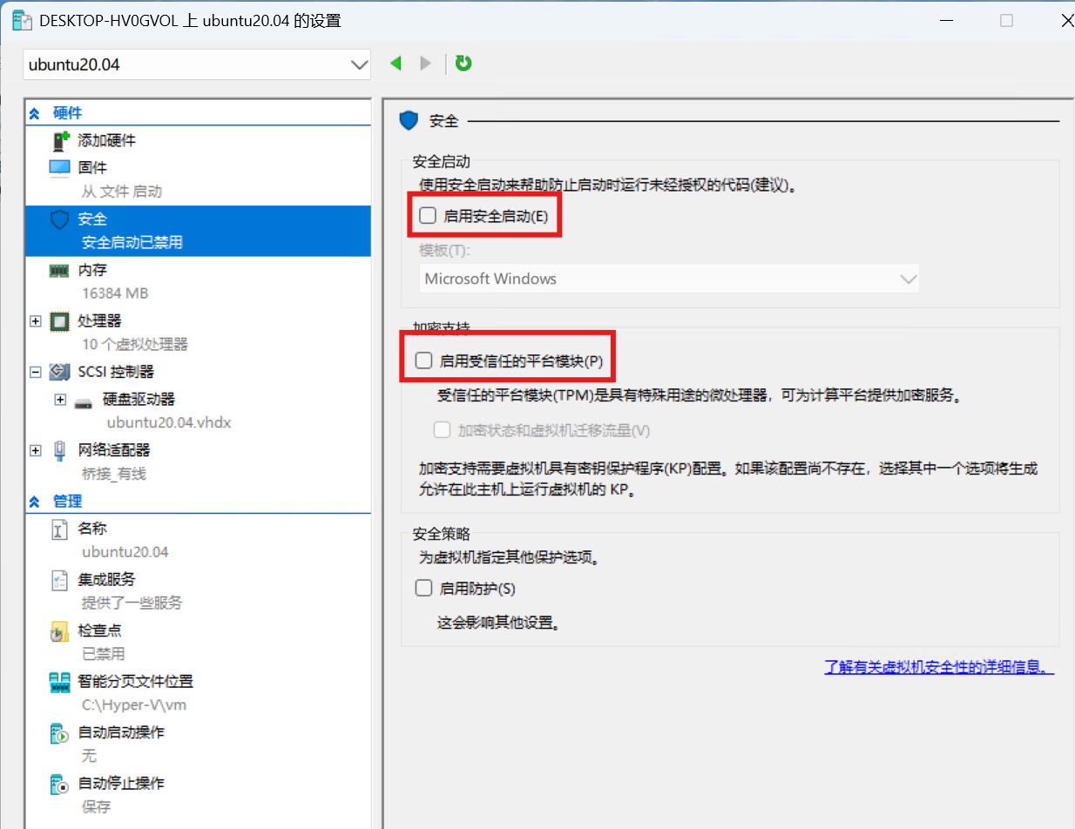Screen dimensions: 1075x829
Task: Click the 已禁用 checkpoint status text
Action: click(104, 654)
